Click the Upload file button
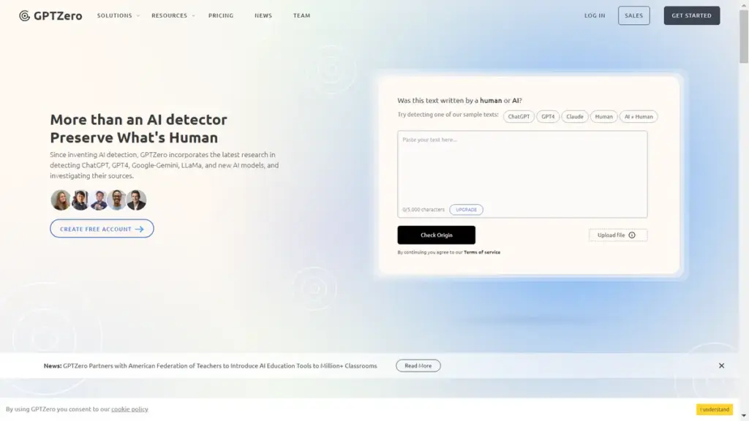The image size is (749, 421). pos(618,235)
